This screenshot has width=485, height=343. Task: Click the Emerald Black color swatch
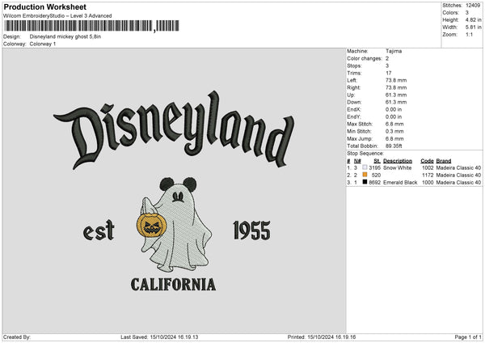click(x=365, y=182)
